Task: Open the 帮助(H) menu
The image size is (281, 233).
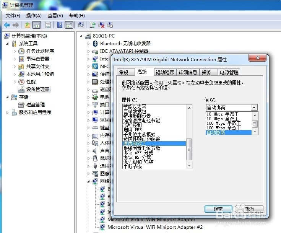Action: 77,16
